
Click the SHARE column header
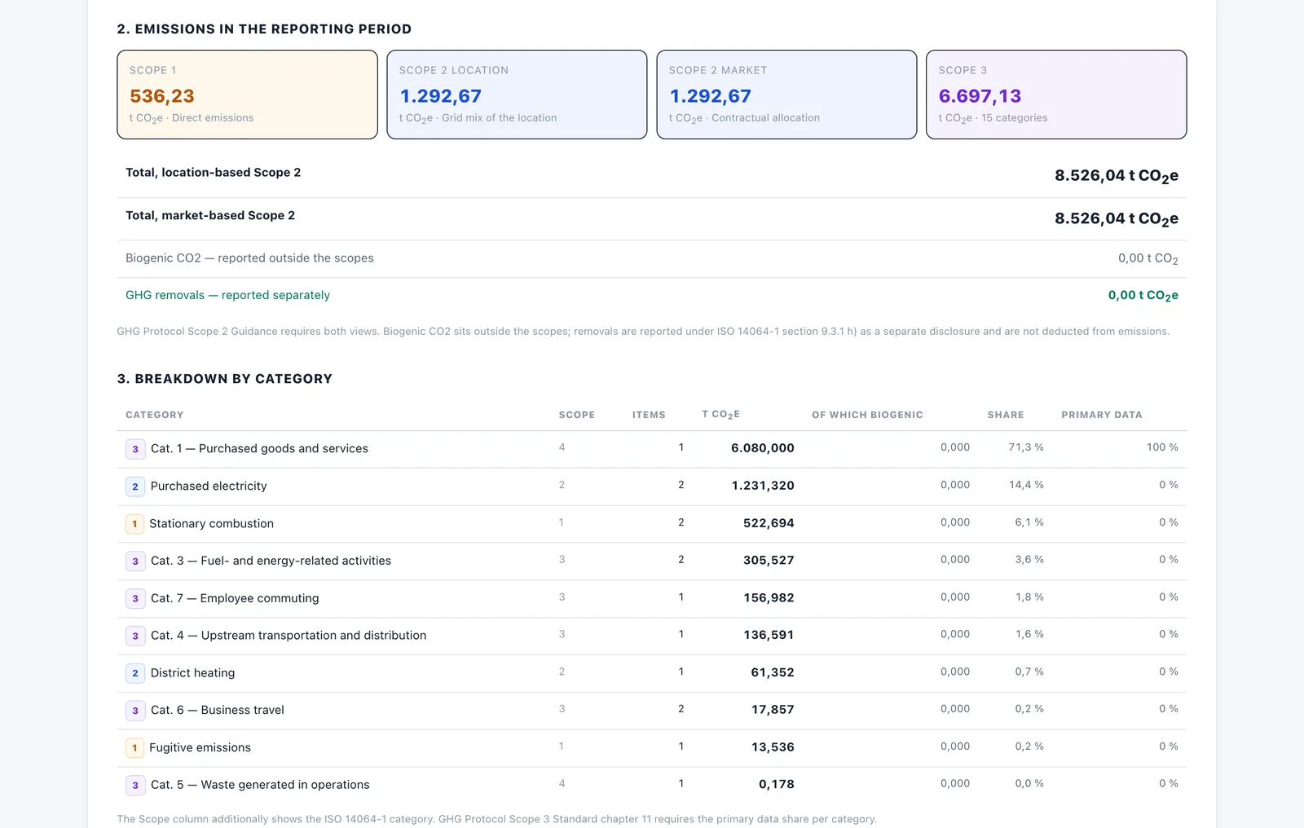[x=1006, y=415]
